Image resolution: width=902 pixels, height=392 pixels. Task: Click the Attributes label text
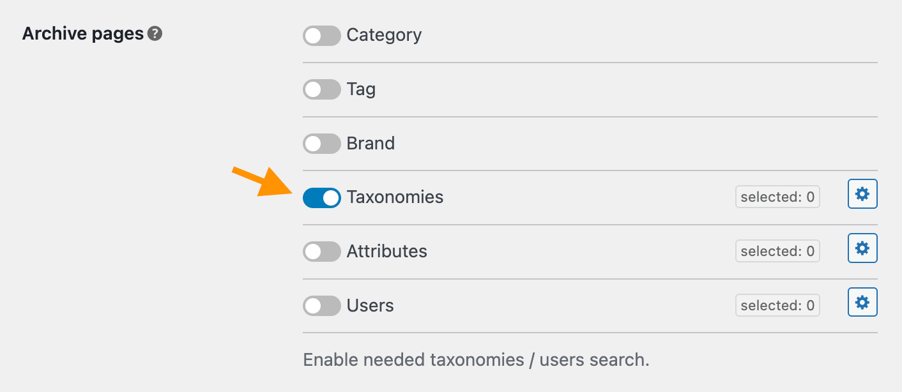tap(386, 252)
